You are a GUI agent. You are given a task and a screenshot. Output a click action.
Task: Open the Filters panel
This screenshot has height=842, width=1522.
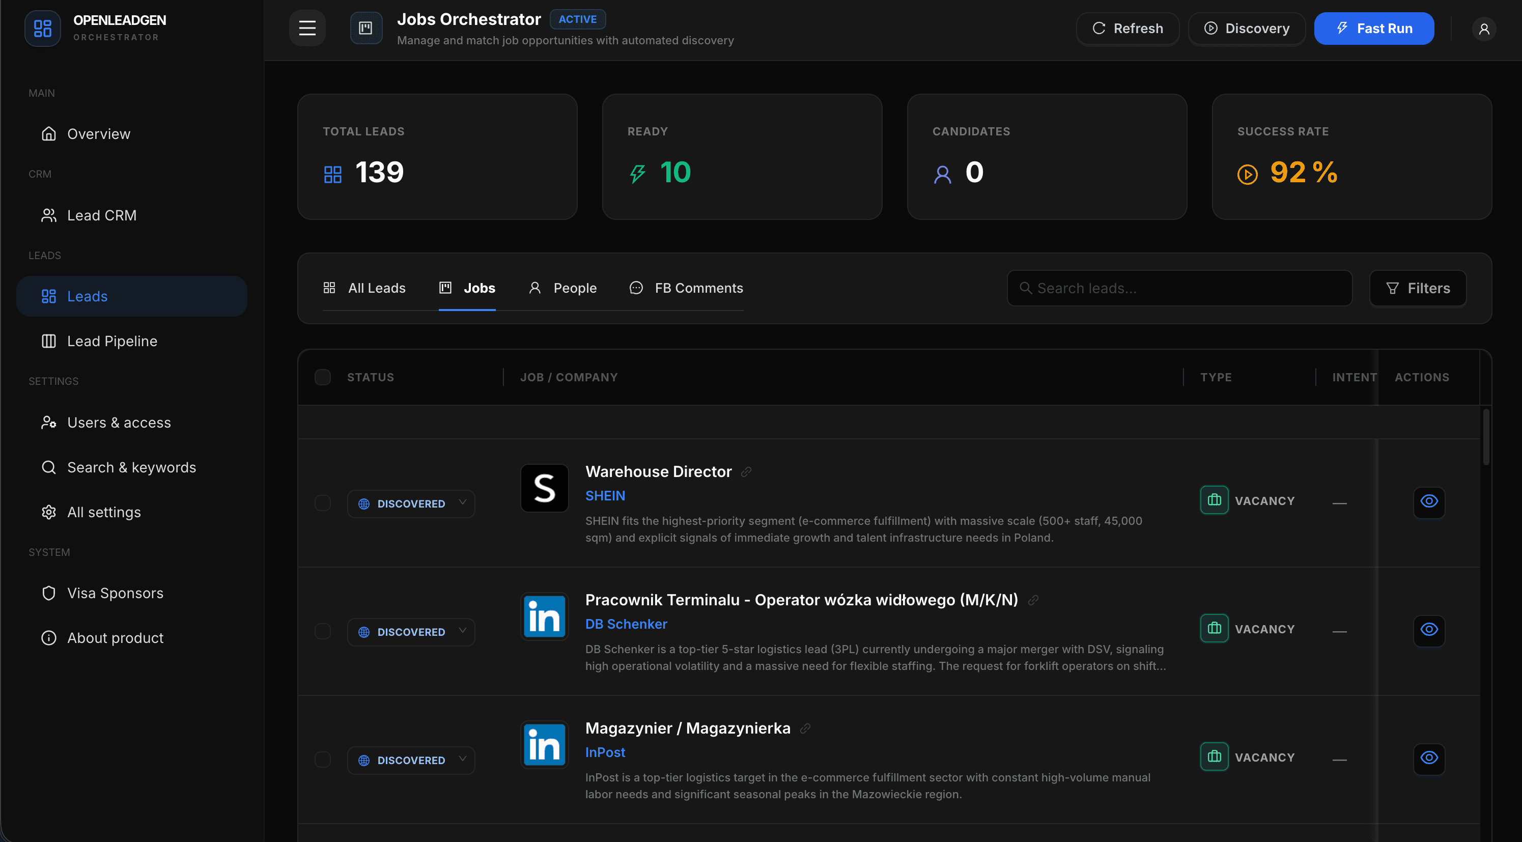(1418, 288)
